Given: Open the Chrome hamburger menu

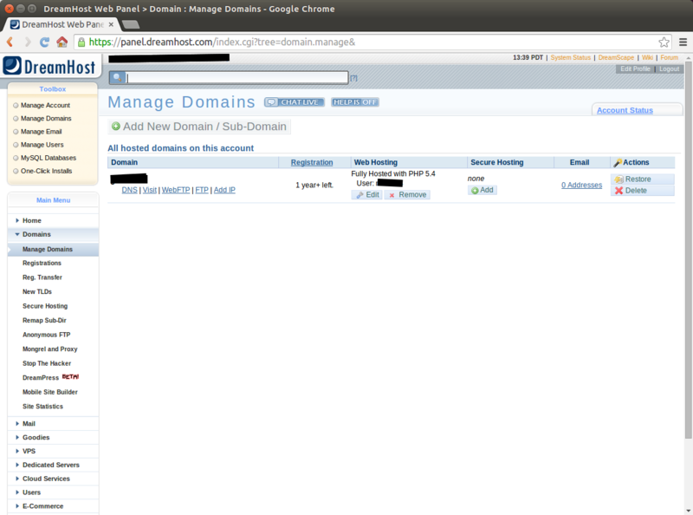Looking at the screenshot, I should point(683,42).
